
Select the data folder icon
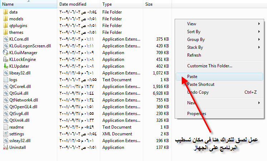[5, 12]
